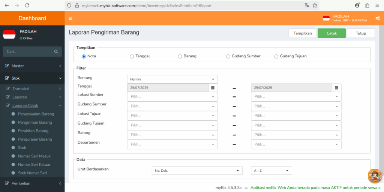Screen dimensions: 384x192
Task: Click the browser URL address bar
Action: [192, 5]
